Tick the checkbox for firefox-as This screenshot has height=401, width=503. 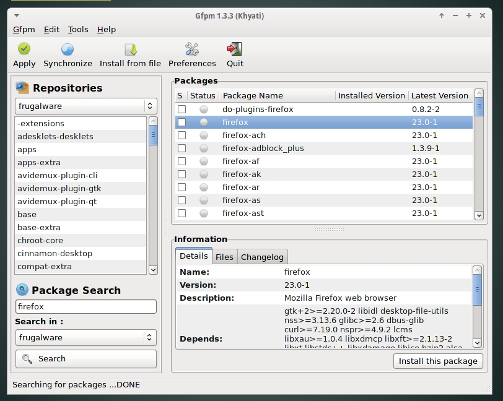182,200
